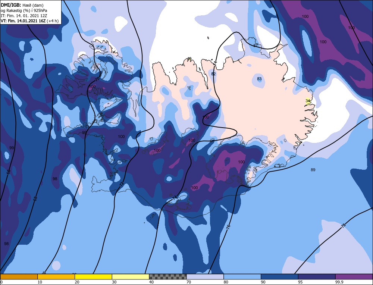Click the '83' humidity value in northeast Iceland
This screenshot has width=373, height=285.
pos(259,79)
